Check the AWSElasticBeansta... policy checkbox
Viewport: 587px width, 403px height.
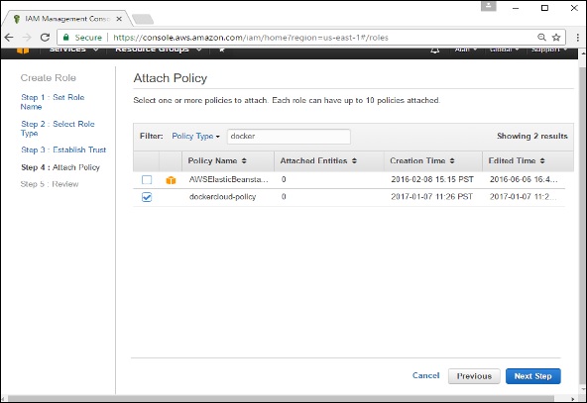coord(147,180)
